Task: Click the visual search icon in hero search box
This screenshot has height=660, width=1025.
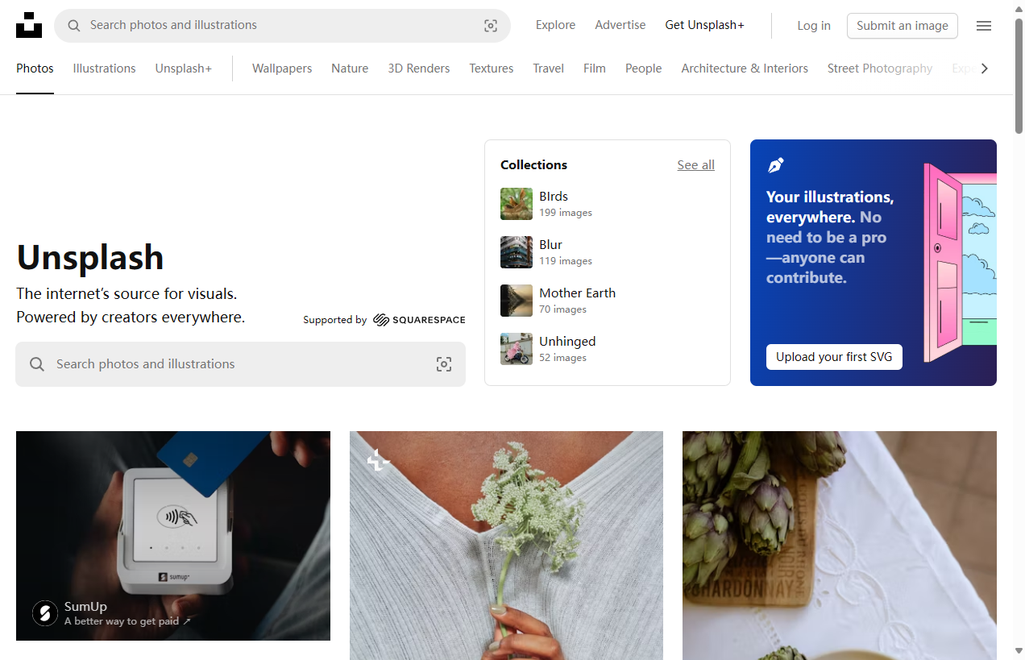Action: tap(444, 364)
